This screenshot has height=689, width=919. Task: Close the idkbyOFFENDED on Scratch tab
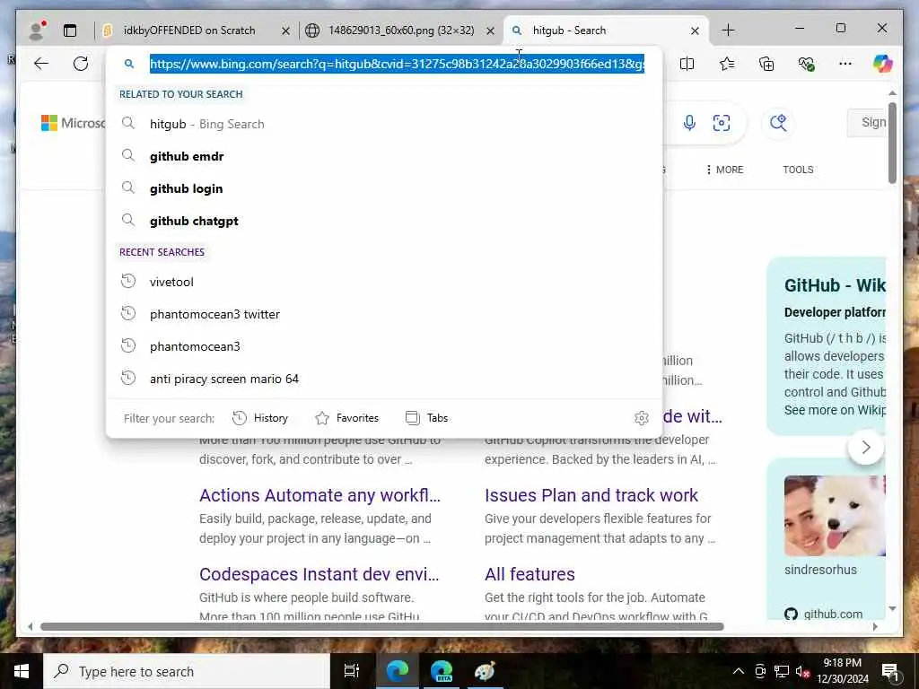(x=285, y=31)
